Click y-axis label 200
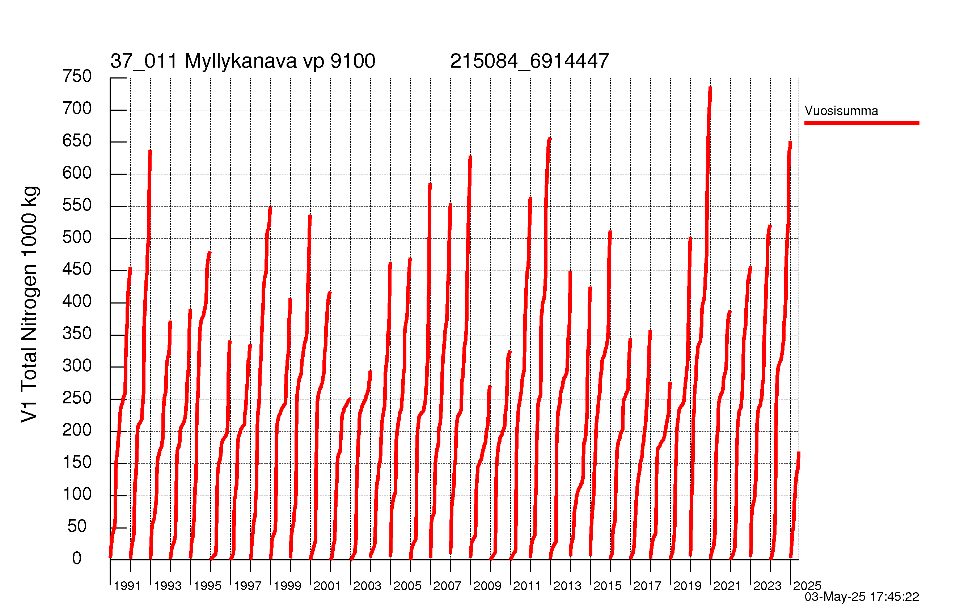 (x=77, y=430)
